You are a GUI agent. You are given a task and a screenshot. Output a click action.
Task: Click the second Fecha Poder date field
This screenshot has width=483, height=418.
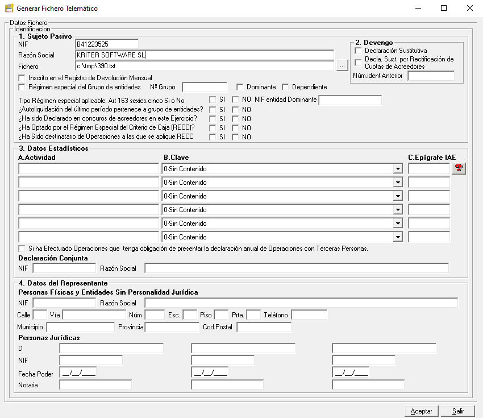point(210,373)
